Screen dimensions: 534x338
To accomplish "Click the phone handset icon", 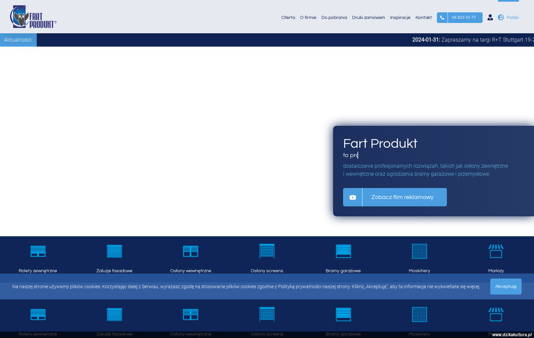I will click(442, 18).
